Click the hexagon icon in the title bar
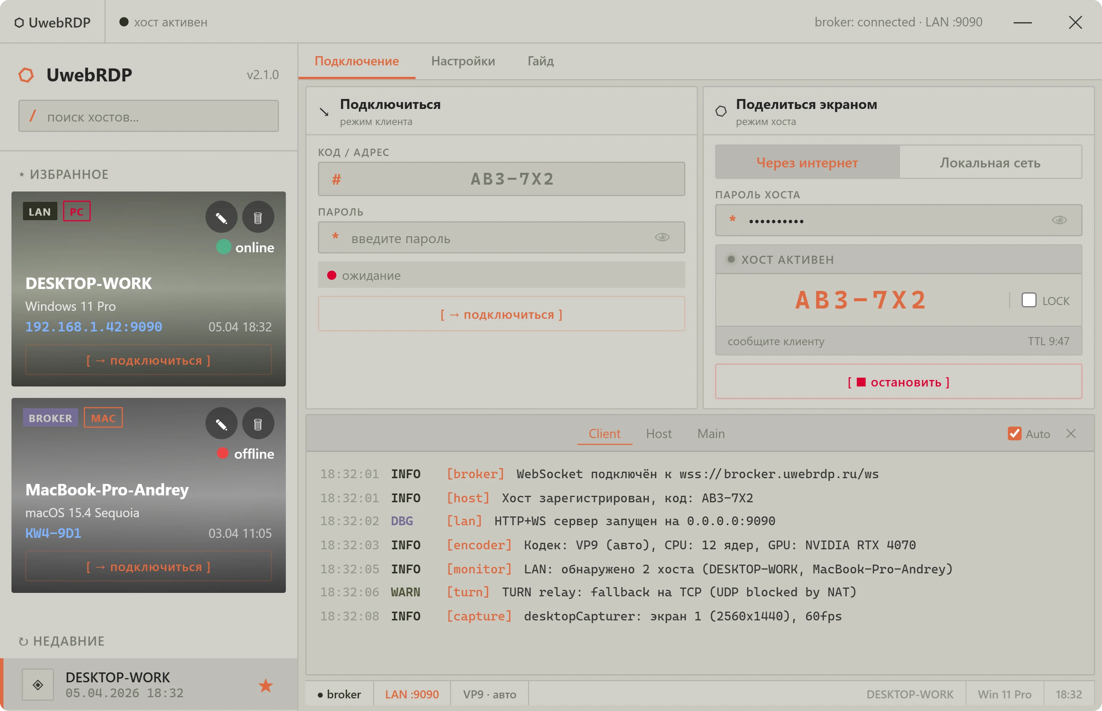Viewport: 1102px width, 711px height. [x=19, y=22]
